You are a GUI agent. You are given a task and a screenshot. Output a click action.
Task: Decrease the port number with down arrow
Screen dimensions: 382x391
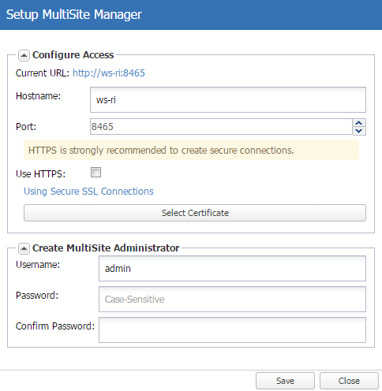coord(359,131)
